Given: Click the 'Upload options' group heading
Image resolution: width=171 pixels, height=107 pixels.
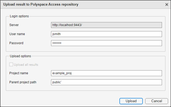Looking at the screenshot, I should (x=20, y=56).
